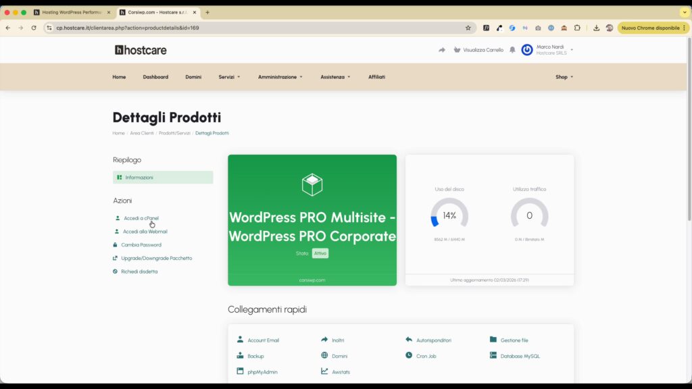Click the Domini globe icon
692x389 pixels.
[324, 355]
